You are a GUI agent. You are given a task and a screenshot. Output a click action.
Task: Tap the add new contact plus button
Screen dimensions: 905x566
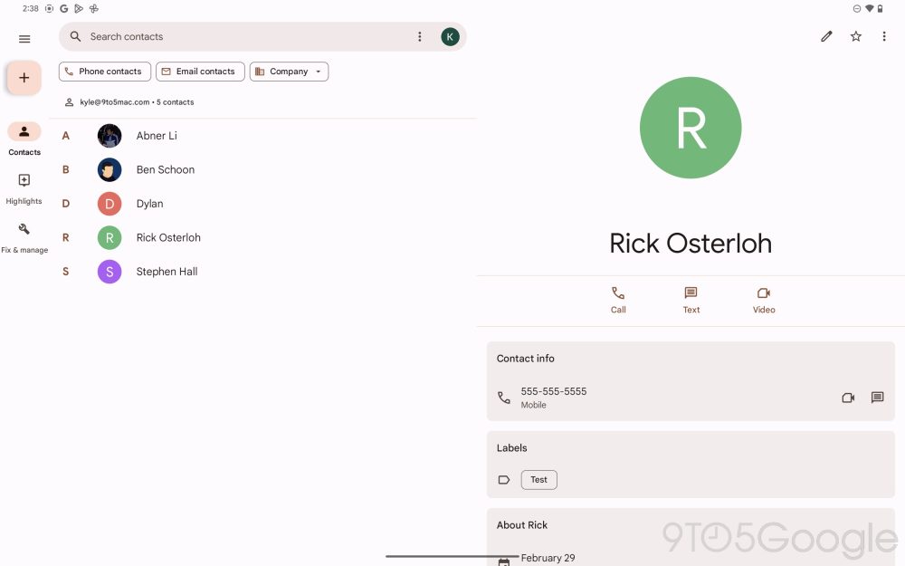click(24, 78)
